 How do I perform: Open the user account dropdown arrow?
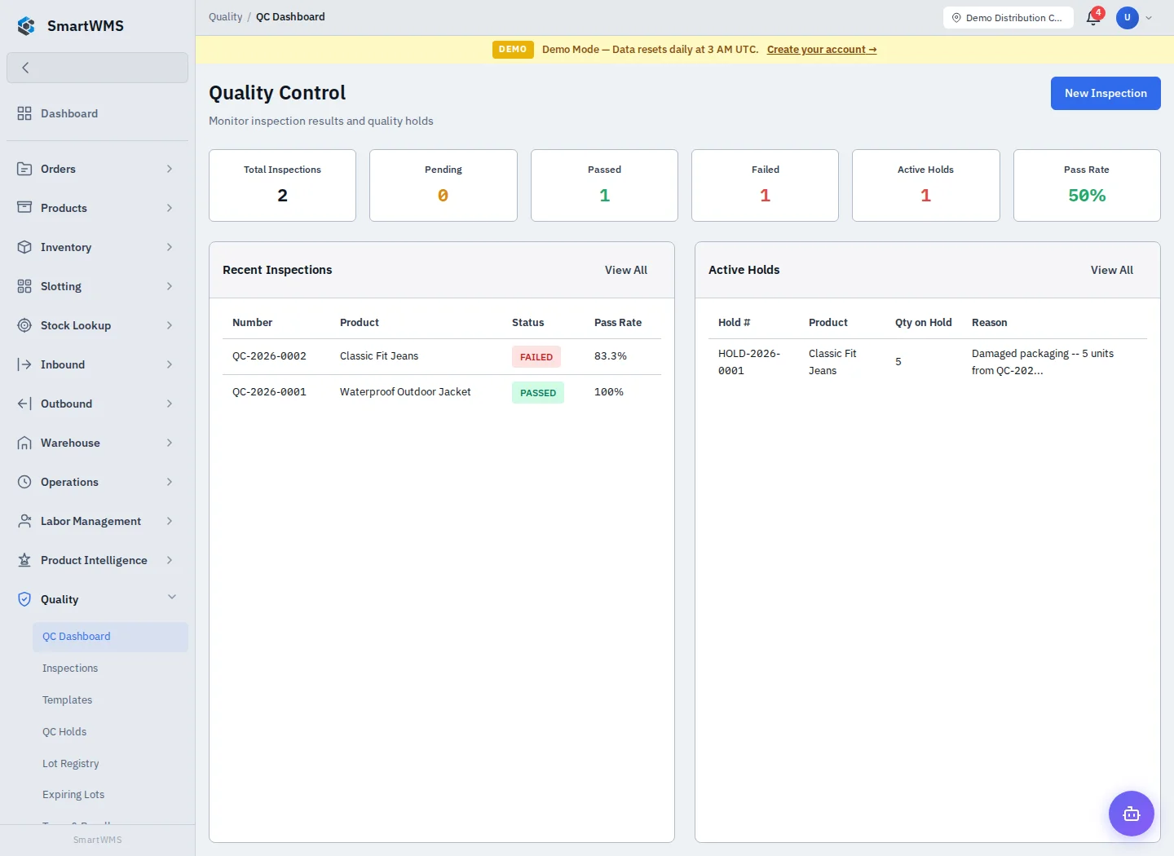click(x=1149, y=18)
